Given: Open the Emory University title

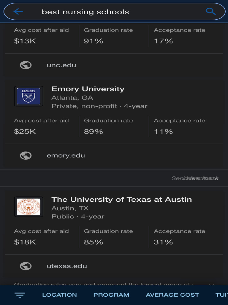Looking at the screenshot, I should click(88, 89).
